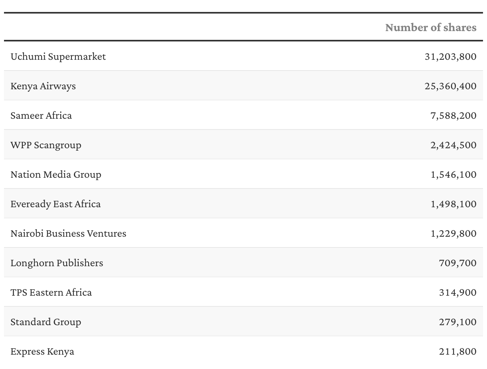Select the Nation Media Group cell
Screen dimensions: 487x369
pos(56,174)
